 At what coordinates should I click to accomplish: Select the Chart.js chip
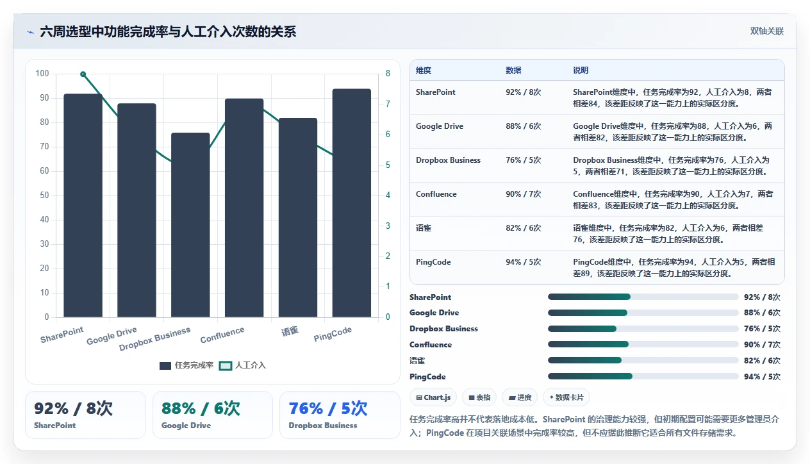[433, 397]
